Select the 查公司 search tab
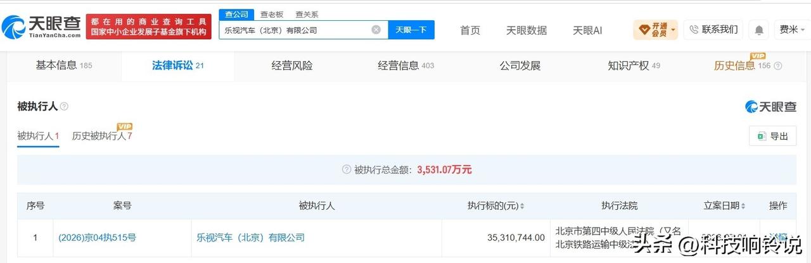811x263 pixels. pyautogui.click(x=237, y=14)
